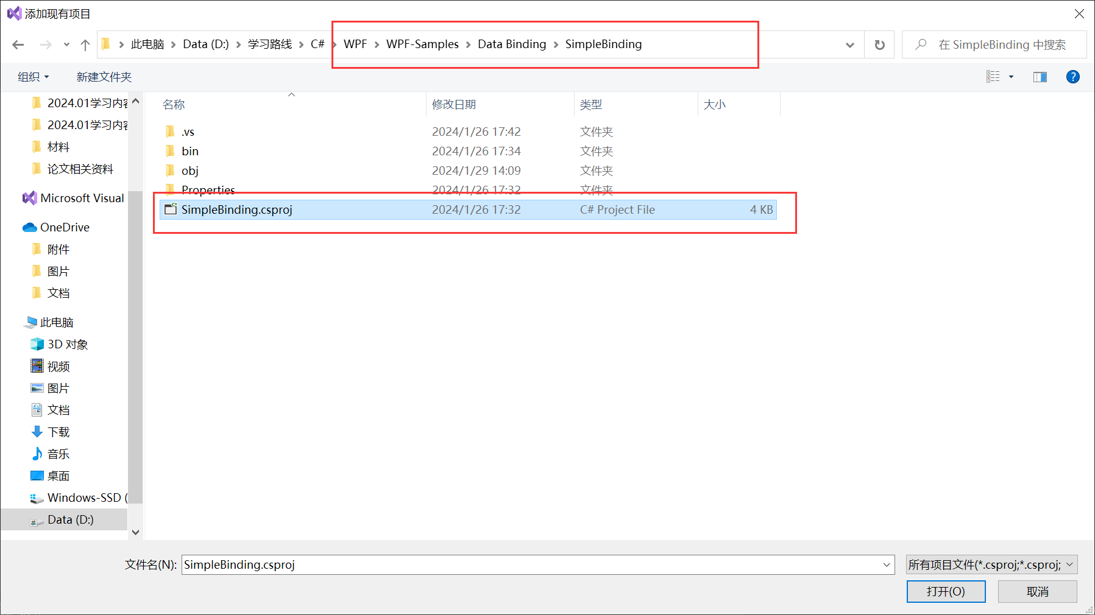1095x615 pixels.
Task: Open the file type filter combo box
Action: click(991, 564)
